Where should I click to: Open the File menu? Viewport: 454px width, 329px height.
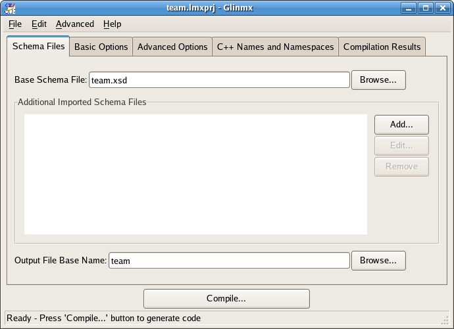point(15,24)
